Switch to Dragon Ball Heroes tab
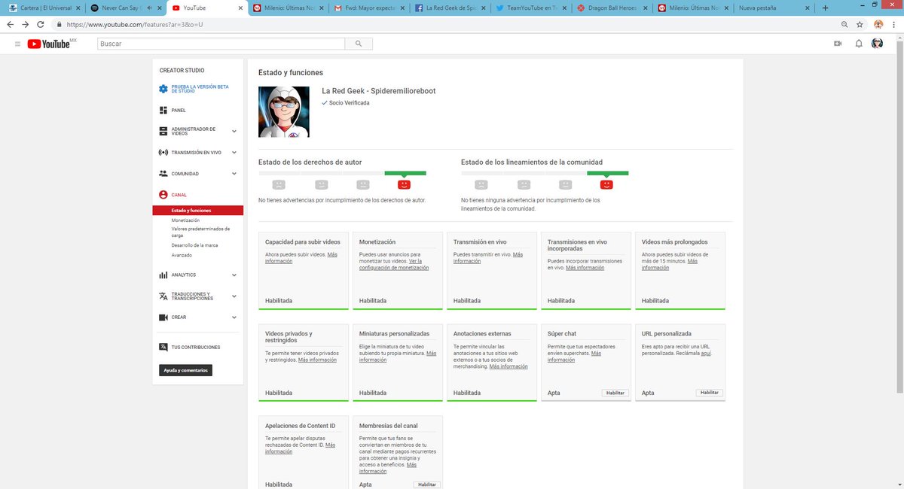This screenshot has height=489, width=904. (613, 8)
